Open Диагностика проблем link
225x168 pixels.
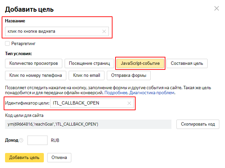pos(151,93)
